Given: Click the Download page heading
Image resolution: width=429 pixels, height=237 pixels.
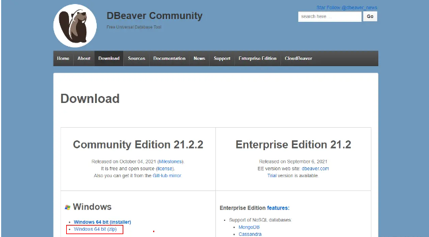Looking at the screenshot, I should tap(90, 99).
